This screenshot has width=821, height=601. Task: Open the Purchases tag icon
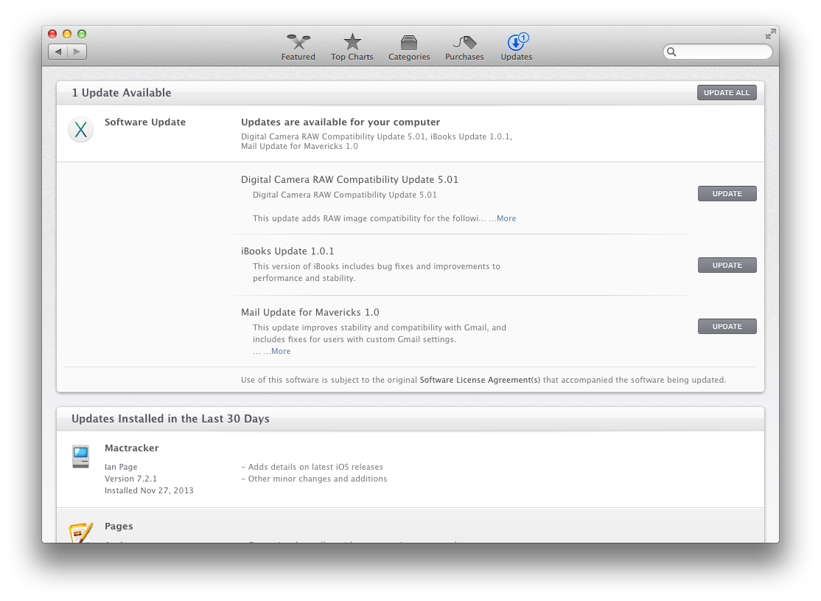(465, 43)
